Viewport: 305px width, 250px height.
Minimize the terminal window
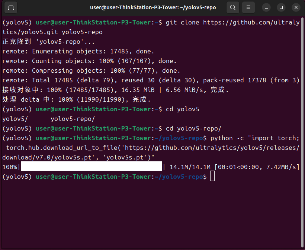[266, 8]
